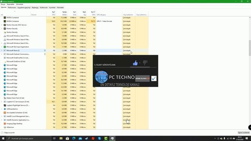Viewport: 251px width, 141px height.
Task: Click the vertical scrollbar thumb
Action: (x=250, y=48)
